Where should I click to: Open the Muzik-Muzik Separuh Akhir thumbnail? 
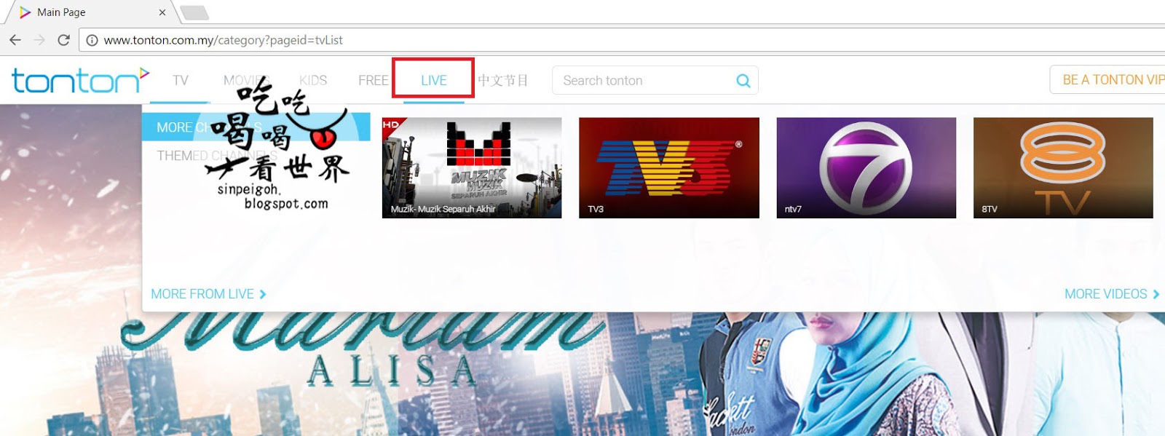pyautogui.click(x=472, y=167)
